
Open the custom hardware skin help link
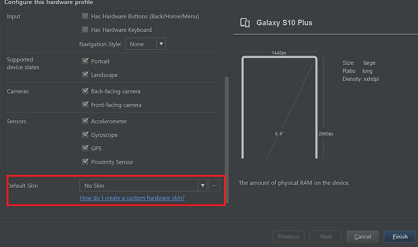132,198
